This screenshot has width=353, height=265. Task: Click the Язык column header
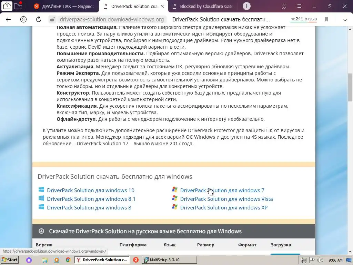point(170,245)
